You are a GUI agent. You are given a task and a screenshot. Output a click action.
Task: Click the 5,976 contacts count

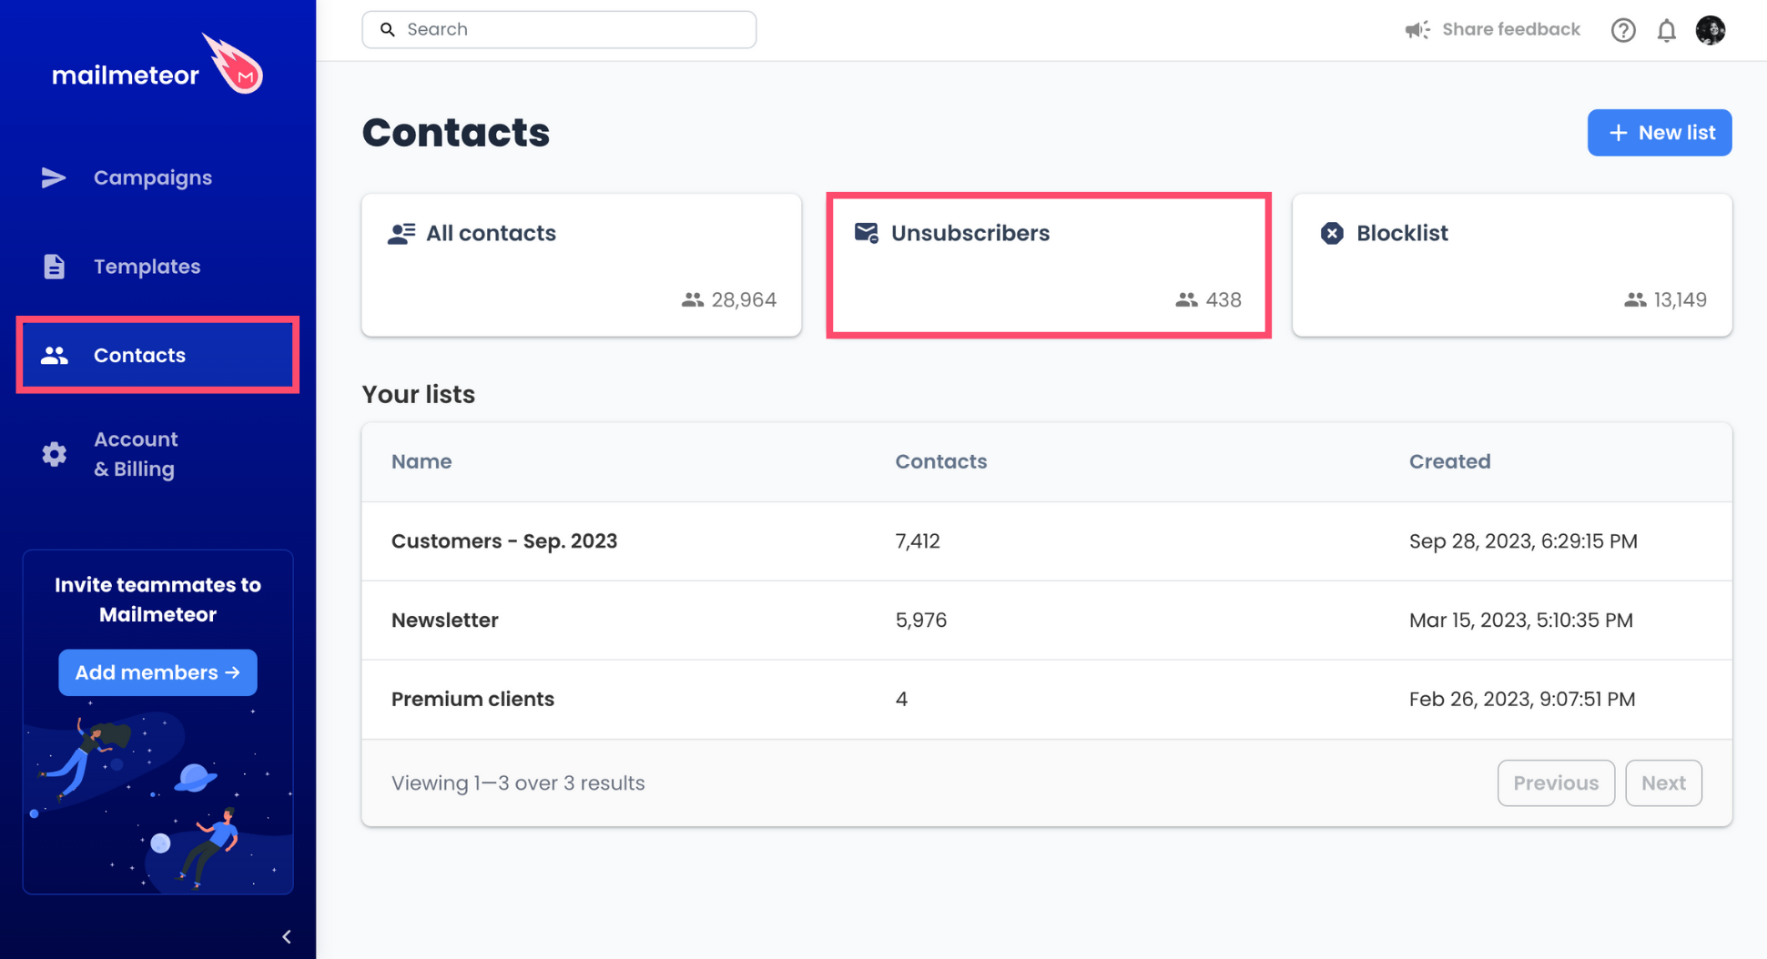coord(921,620)
